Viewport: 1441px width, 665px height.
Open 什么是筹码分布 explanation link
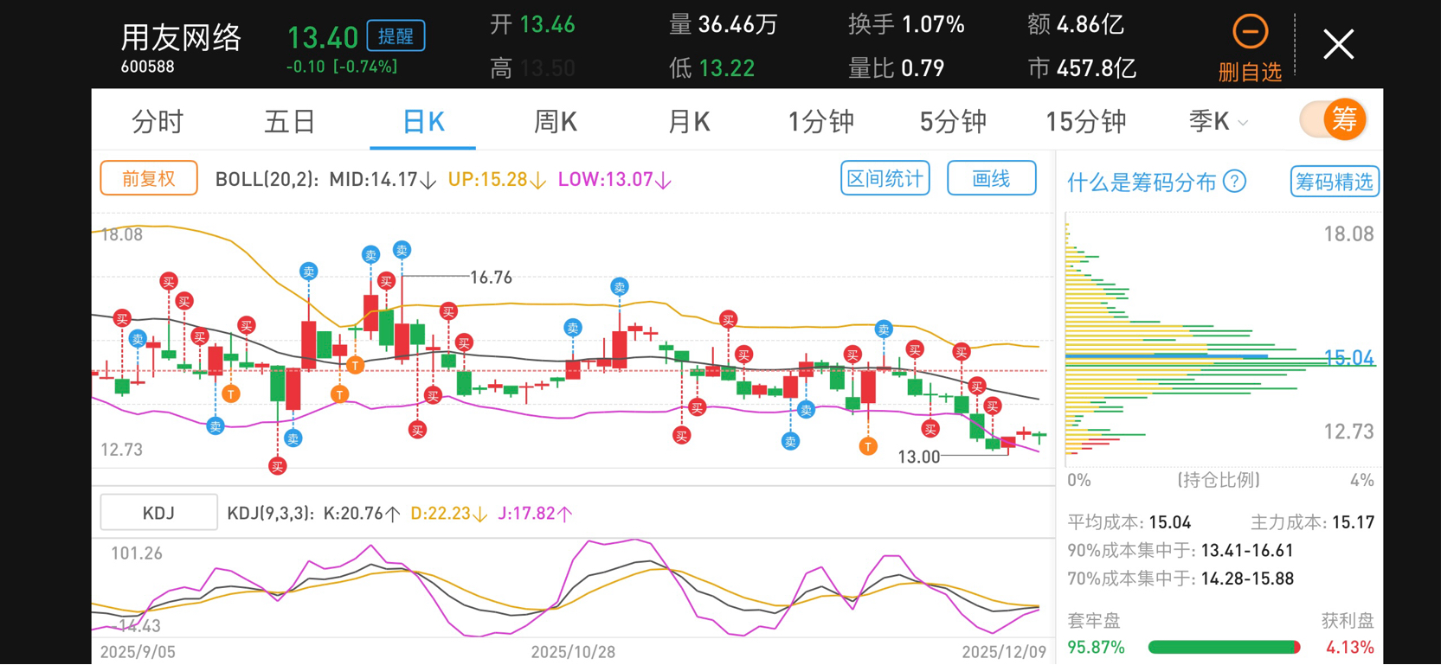(x=1142, y=182)
